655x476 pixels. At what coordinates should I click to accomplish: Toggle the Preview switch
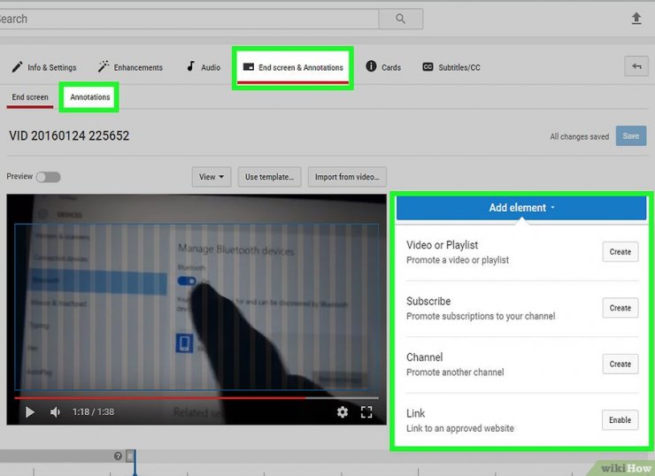click(48, 177)
